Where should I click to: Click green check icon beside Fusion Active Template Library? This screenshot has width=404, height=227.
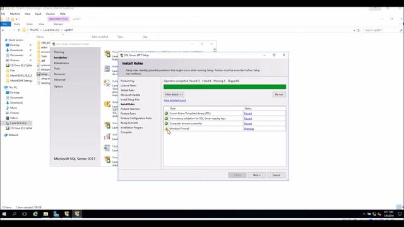coord(167,113)
